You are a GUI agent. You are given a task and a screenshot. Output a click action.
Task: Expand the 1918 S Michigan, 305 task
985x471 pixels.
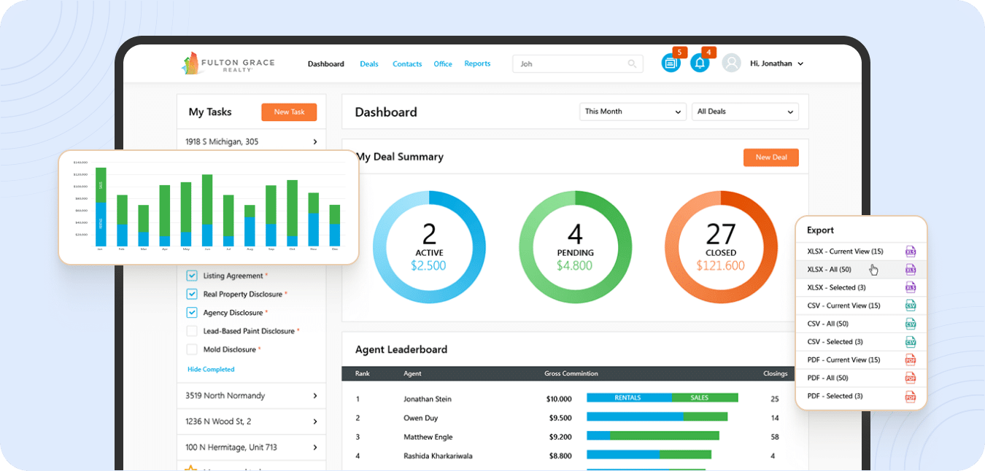tap(315, 141)
